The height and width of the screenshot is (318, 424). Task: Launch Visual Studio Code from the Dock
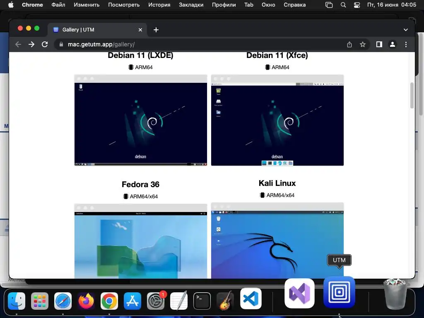(251, 299)
